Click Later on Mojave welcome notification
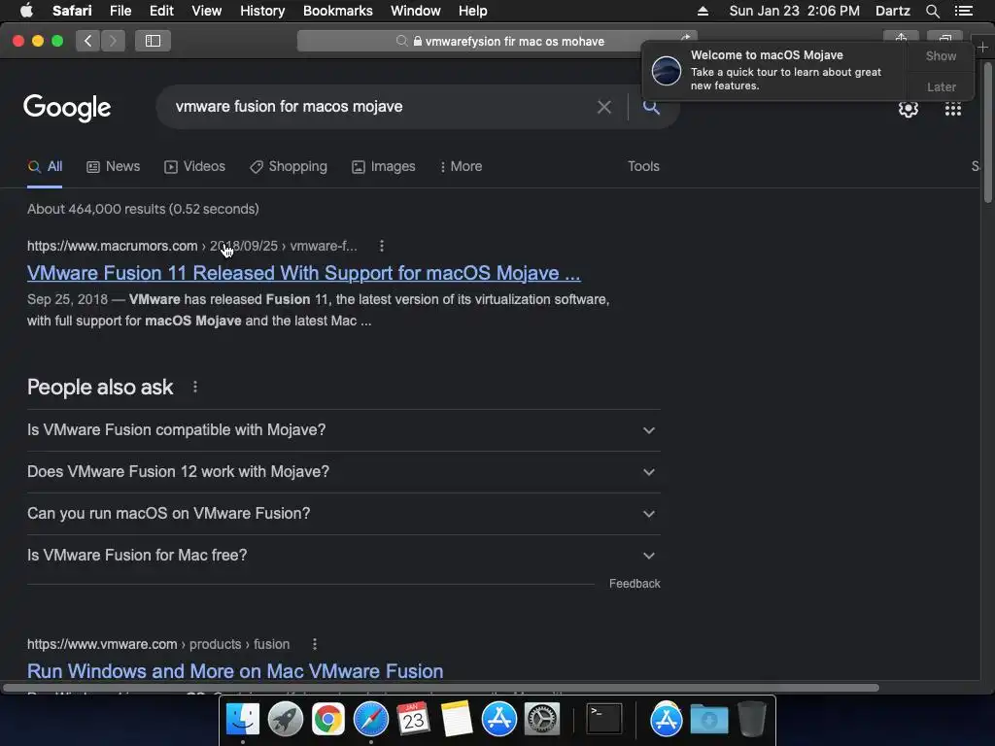995x746 pixels. pyautogui.click(x=941, y=86)
